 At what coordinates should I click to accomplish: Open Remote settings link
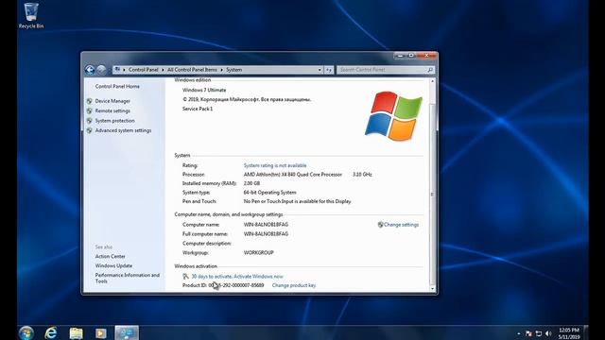(112, 111)
